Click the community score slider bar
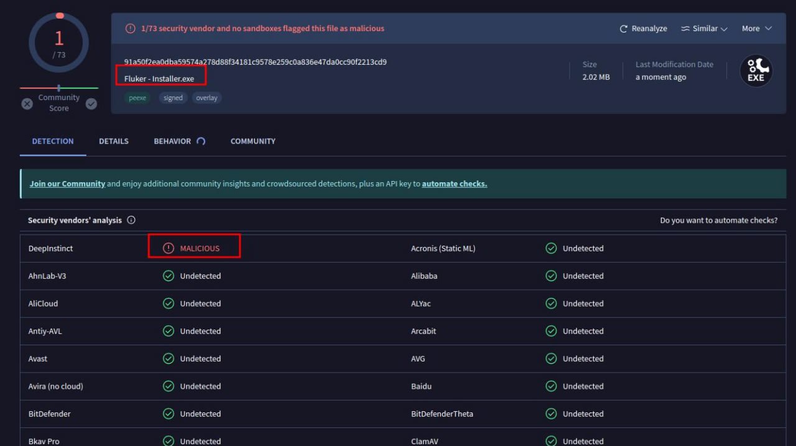 59,88
